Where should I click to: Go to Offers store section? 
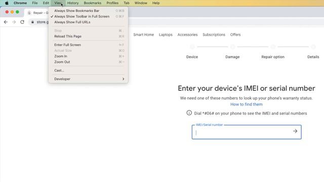pos(235,35)
